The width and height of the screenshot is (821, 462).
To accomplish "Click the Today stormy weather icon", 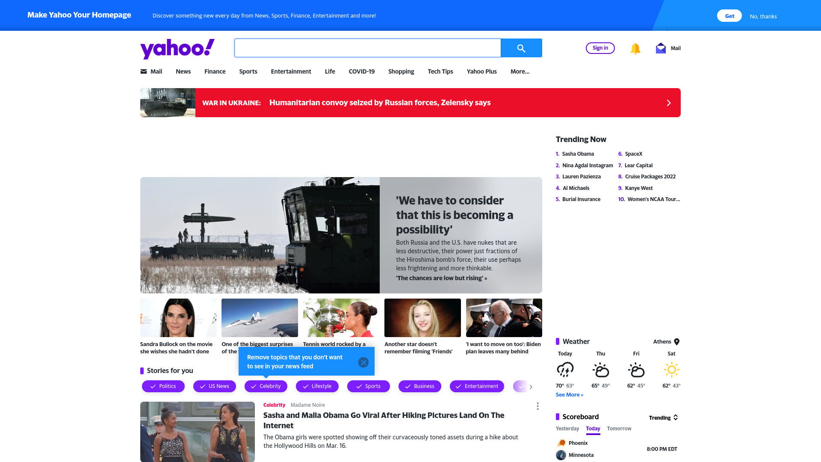I will pos(565,370).
